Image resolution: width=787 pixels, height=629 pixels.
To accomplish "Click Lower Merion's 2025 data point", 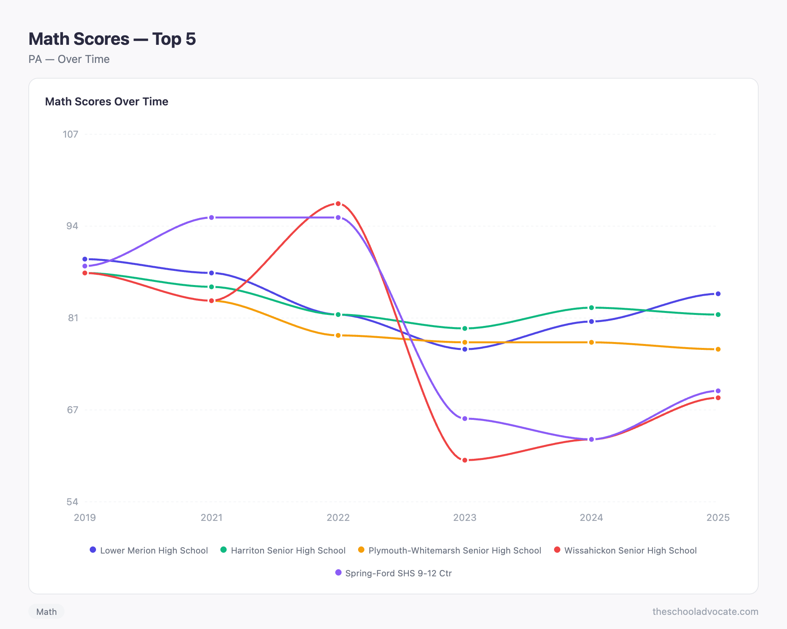I will (x=718, y=294).
